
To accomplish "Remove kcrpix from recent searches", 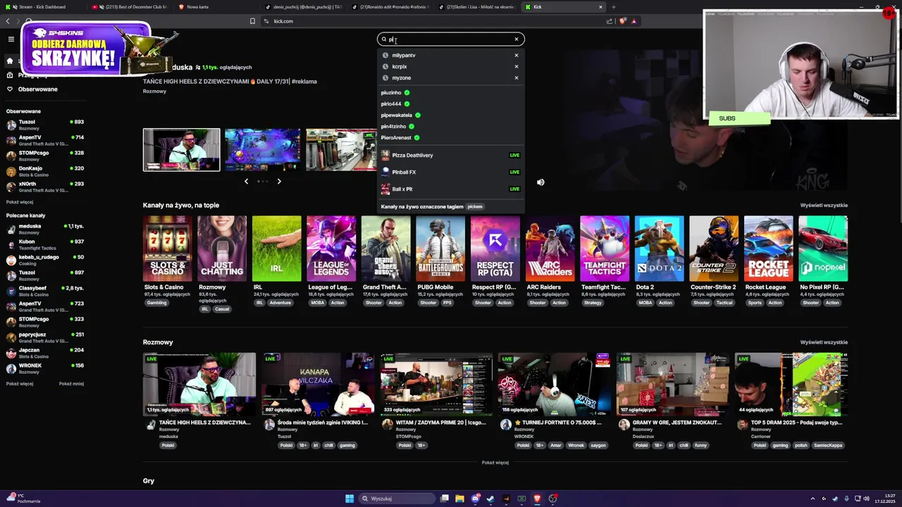I will (x=516, y=66).
